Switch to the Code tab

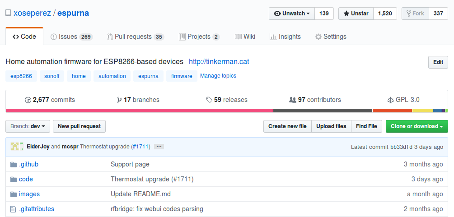[24, 37]
